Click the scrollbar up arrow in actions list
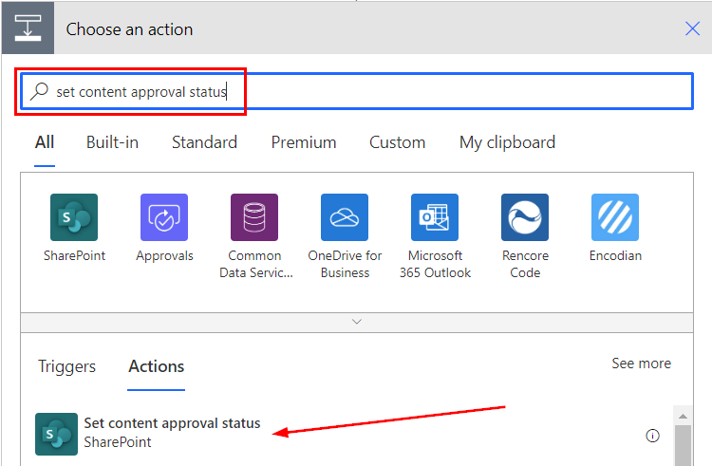 683,416
